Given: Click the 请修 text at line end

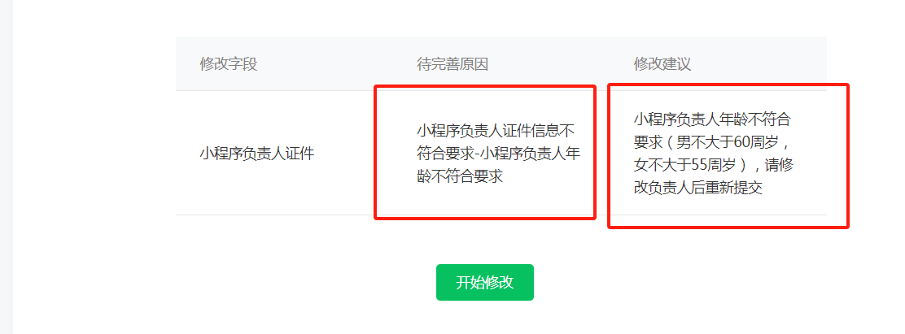Looking at the screenshot, I should [x=779, y=165].
